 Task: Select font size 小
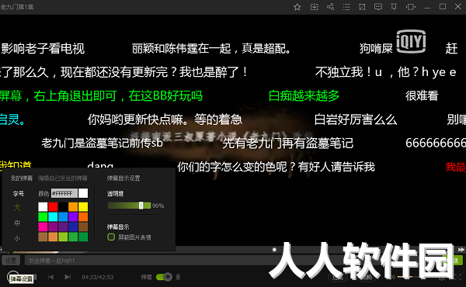click(x=17, y=238)
